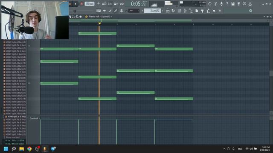
Task: Click the piano roll vertical scrollbar handle
Action: click(271, 73)
